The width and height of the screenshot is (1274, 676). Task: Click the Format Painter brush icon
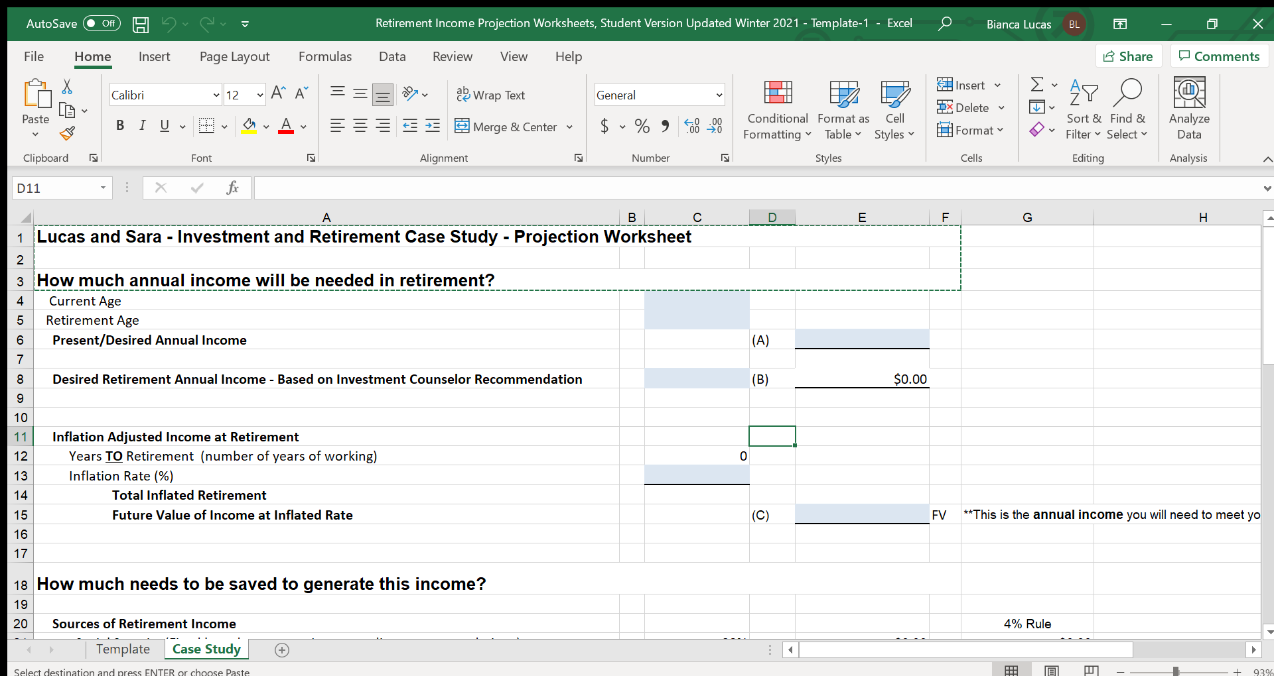click(67, 133)
